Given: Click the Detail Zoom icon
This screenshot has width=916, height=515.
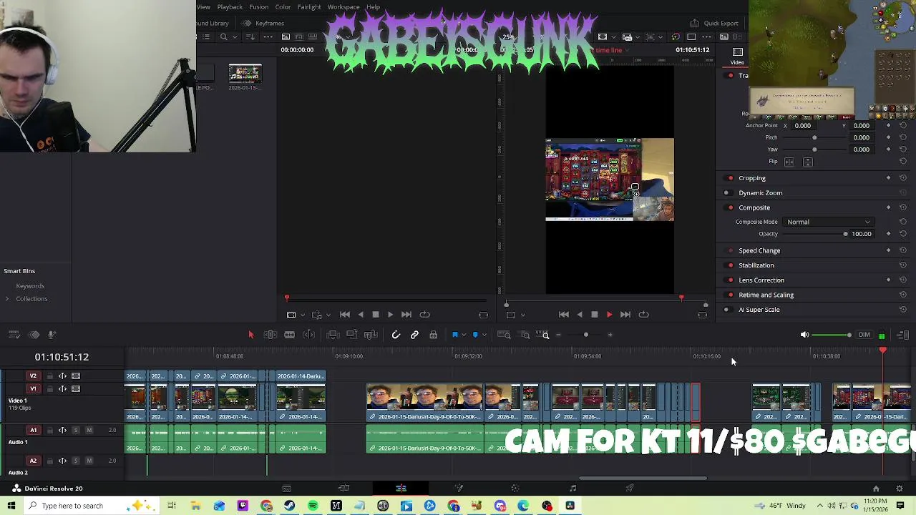Looking at the screenshot, I should (x=525, y=335).
